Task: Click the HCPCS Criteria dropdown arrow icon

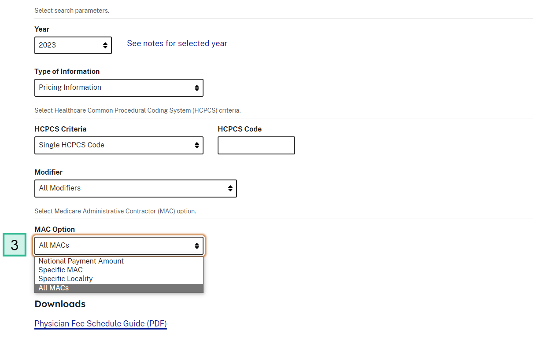Action: pos(196,145)
